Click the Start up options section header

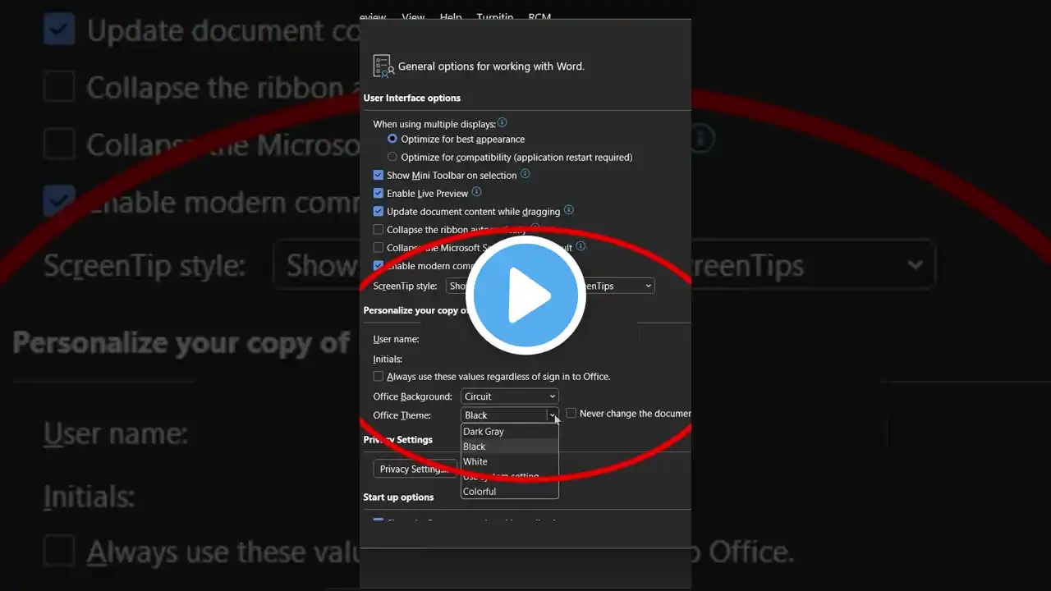398,497
